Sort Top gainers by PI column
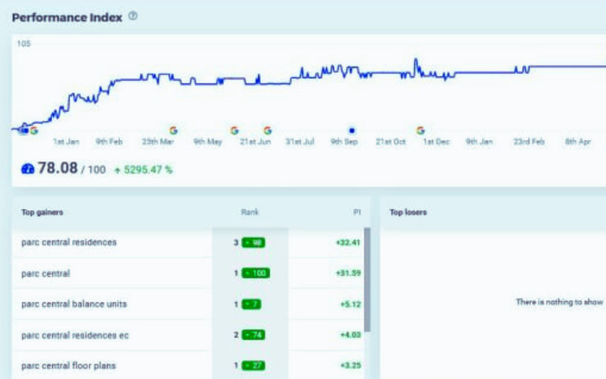 (356, 212)
